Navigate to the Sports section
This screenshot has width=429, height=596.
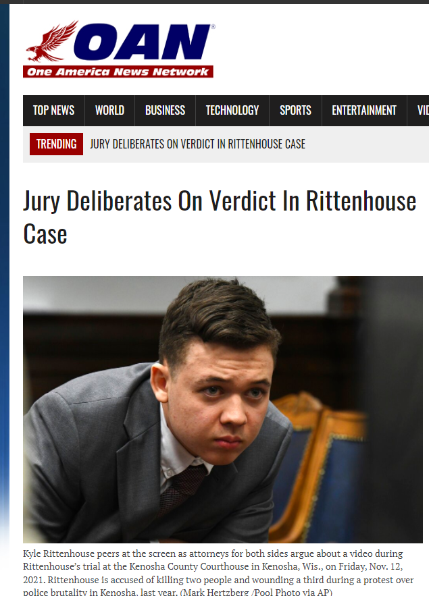pyautogui.click(x=295, y=110)
